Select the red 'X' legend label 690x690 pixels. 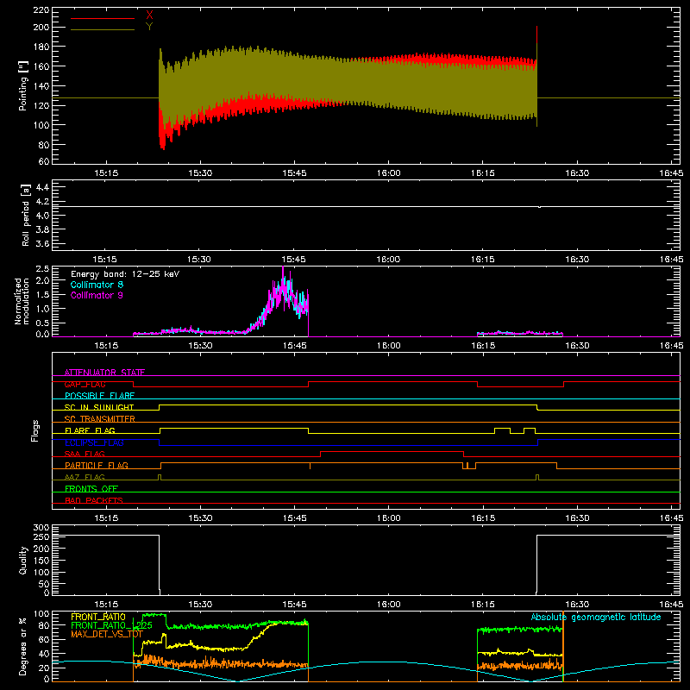click(x=149, y=16)
